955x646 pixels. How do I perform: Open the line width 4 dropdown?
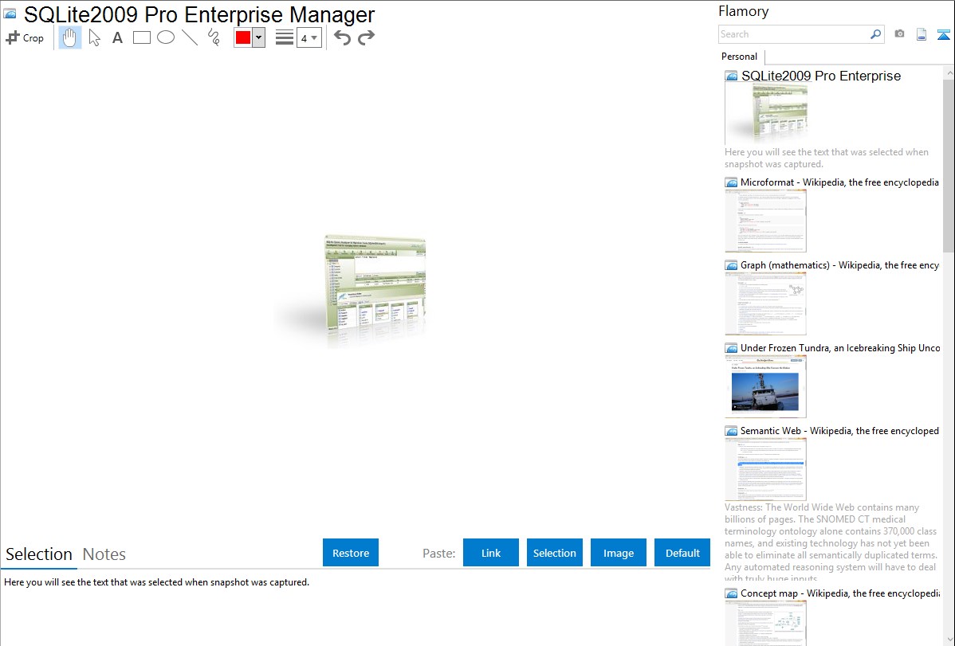tap(309, 37)
